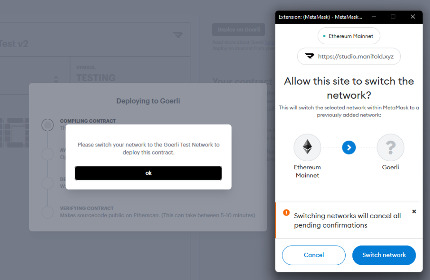The height and width of the screenshot is (280, 430).
Task: Select the Verifying Contract step circle
Action: 48,212
